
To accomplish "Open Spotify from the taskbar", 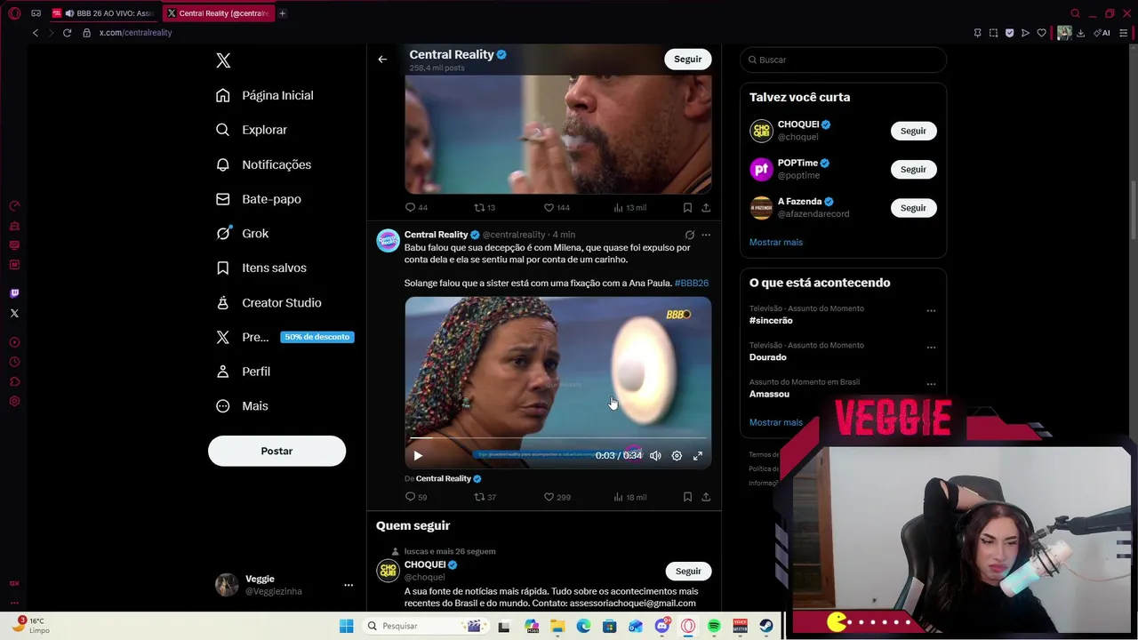I will tap(714, 626).
